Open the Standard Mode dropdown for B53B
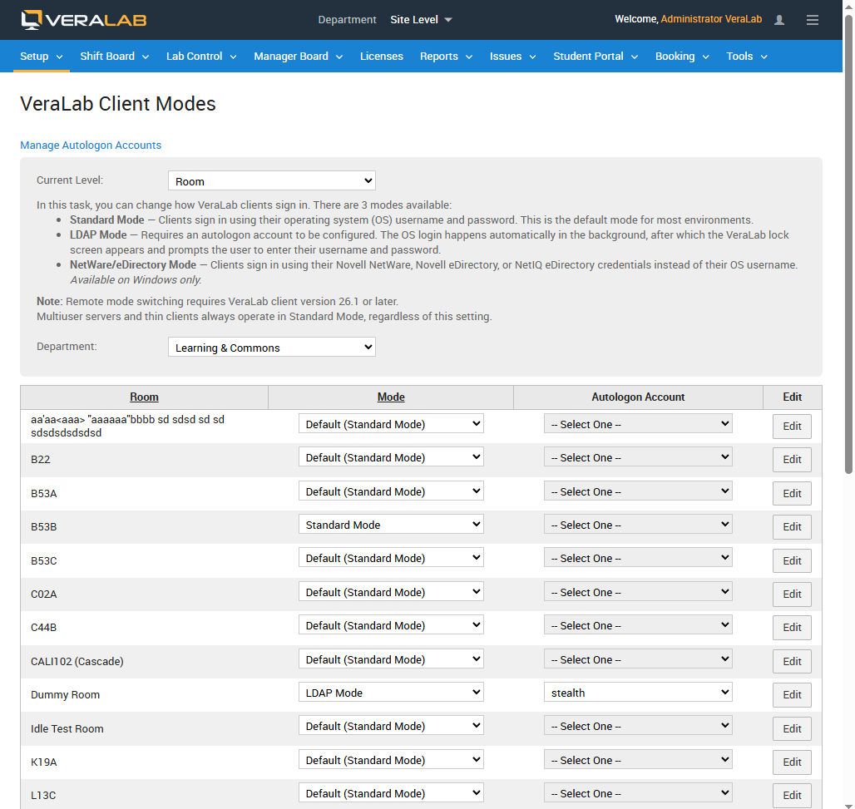 click(x=391, y=525)
